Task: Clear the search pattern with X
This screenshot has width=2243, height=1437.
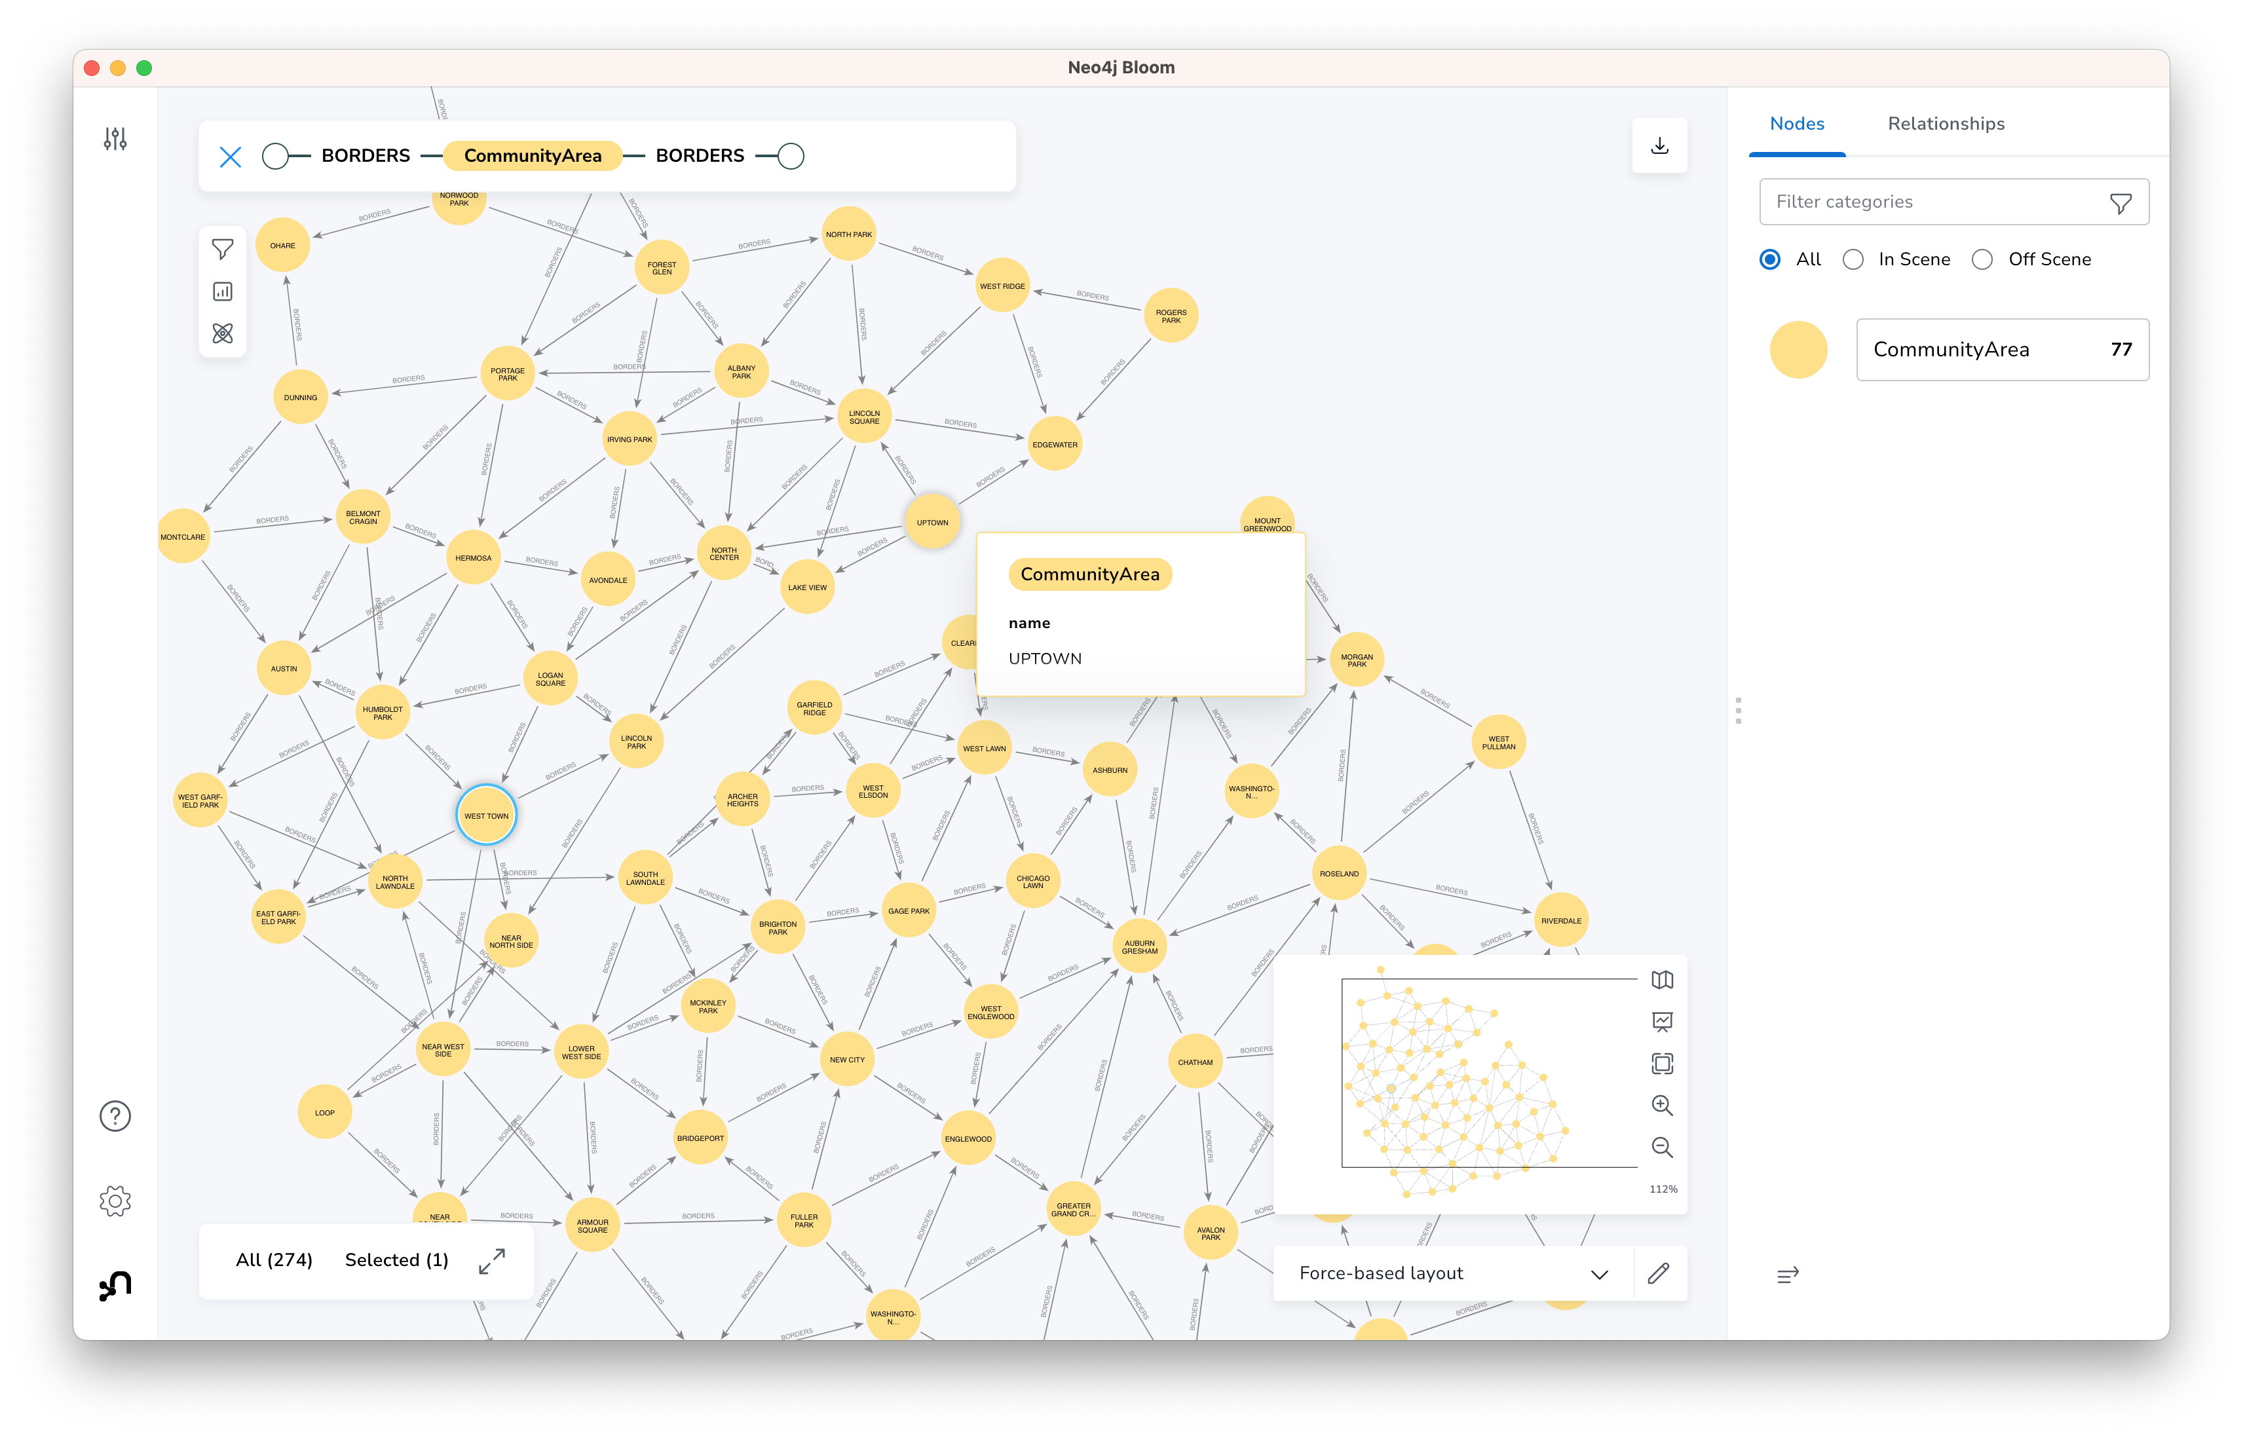Action: click(231, 156)
